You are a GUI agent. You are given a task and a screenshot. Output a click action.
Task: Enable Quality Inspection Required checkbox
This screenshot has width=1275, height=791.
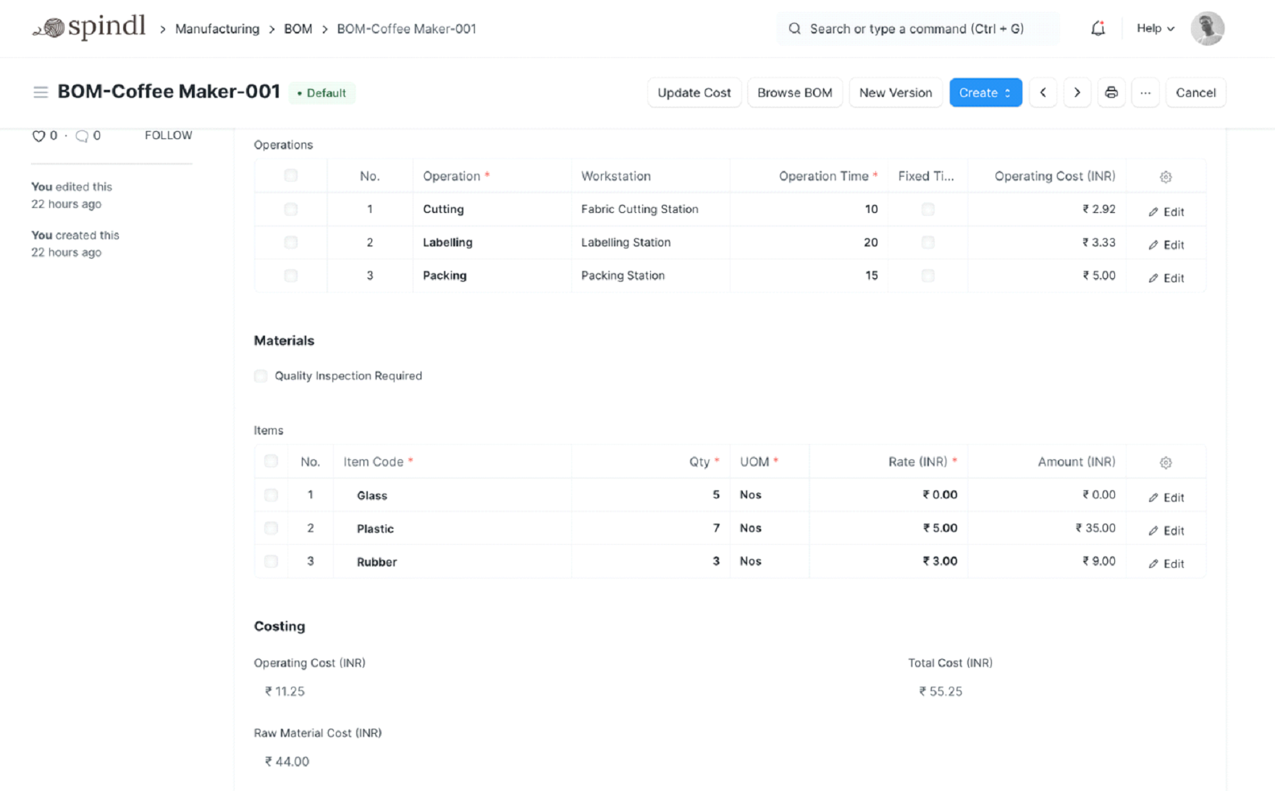point(261,376)
